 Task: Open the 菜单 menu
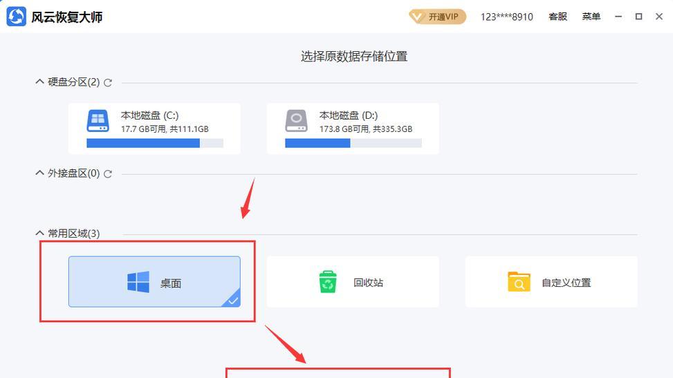pyautogui.click(x=591, y=17)
